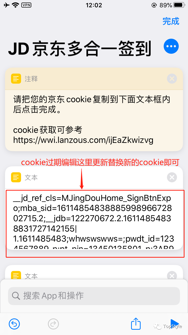Tap the redo arrow button
The width and height of the screenshot is (188, 335).
coord(53,324)
